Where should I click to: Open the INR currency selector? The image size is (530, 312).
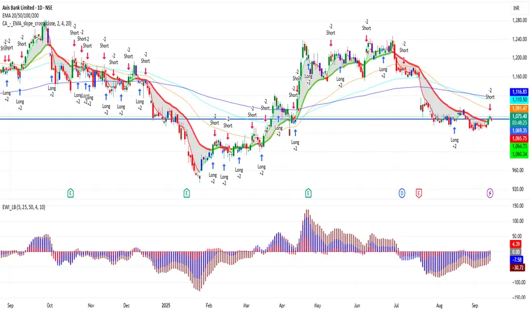tap(516, 8)
